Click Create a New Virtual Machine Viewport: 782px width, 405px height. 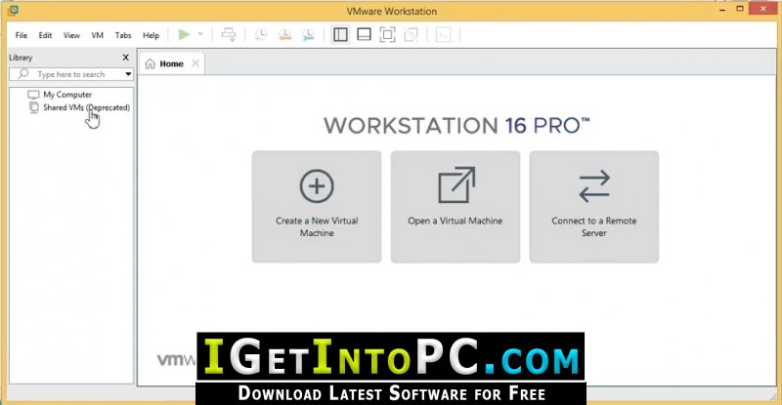click(317, 206)
